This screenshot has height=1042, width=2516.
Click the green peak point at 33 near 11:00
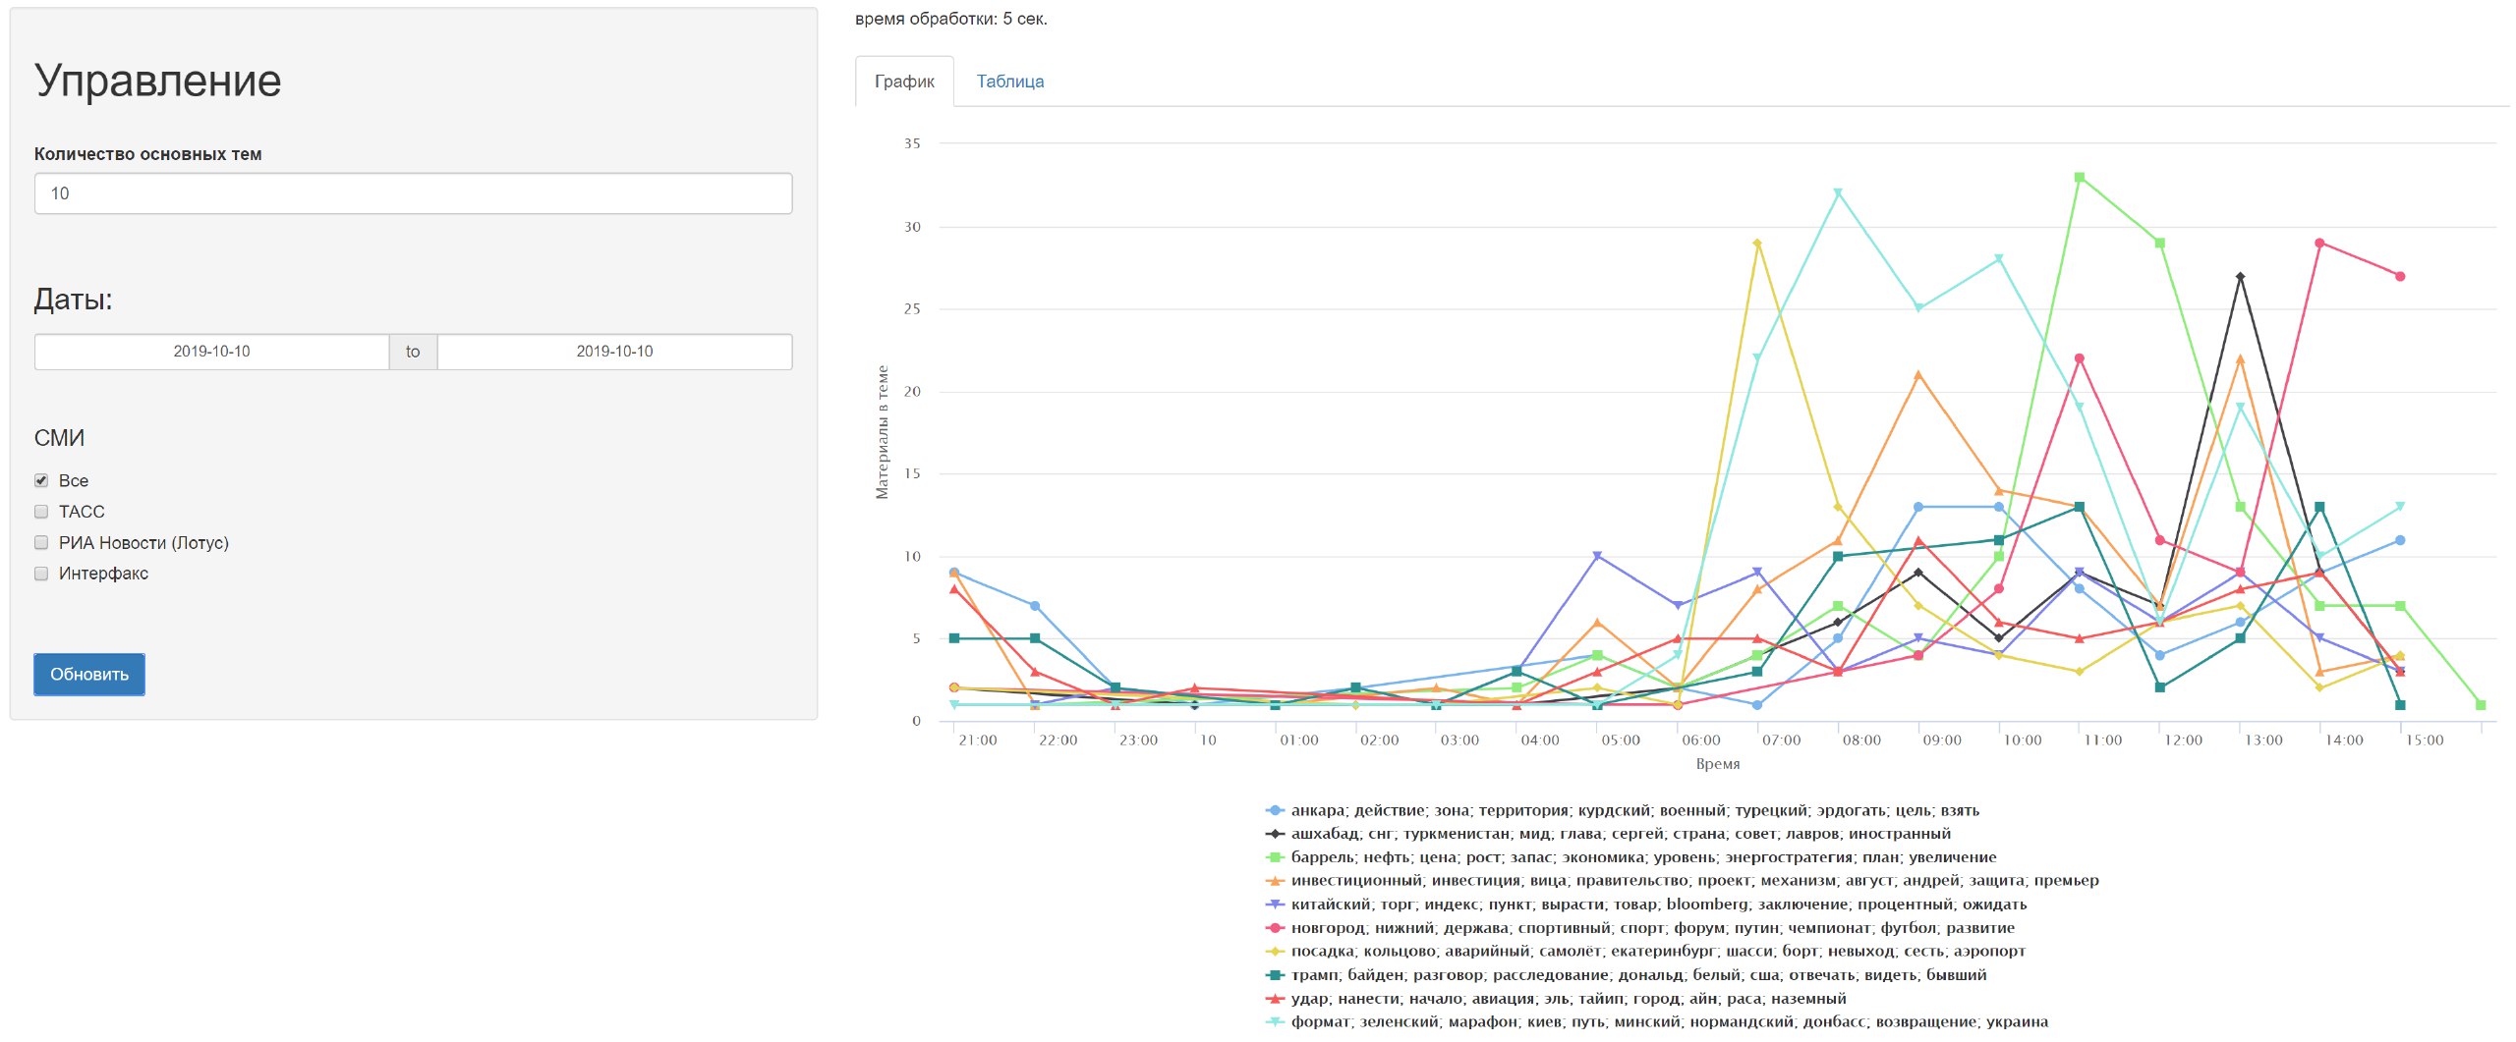tap(2080, 178)
